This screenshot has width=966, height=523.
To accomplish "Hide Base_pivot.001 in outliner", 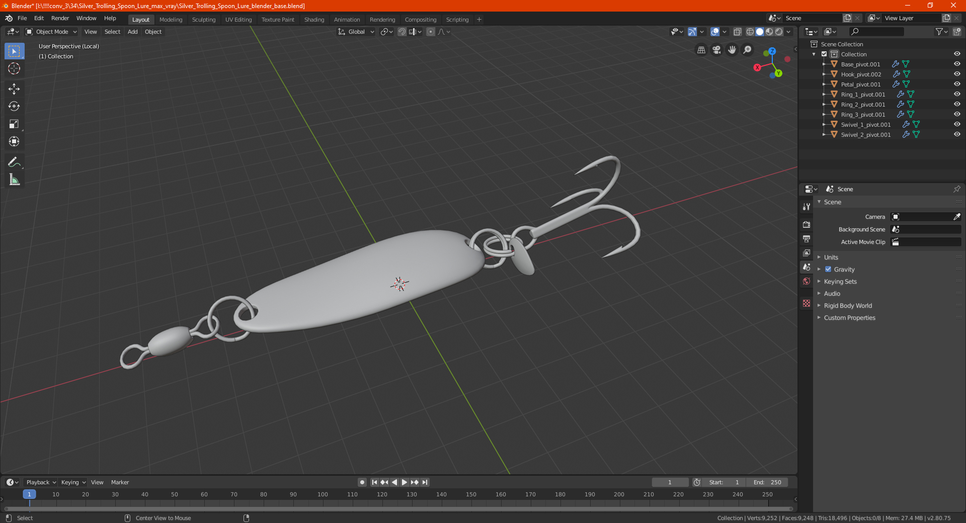I will pos(957,64).
